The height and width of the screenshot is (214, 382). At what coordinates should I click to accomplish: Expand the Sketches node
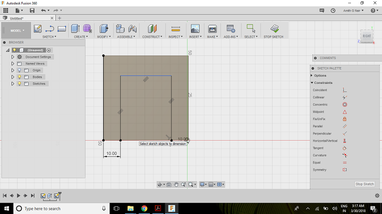pyautogui.click(x=13, y=84)
